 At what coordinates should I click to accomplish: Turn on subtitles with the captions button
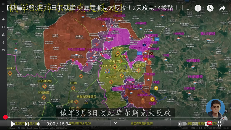click(x=195, y=124)
